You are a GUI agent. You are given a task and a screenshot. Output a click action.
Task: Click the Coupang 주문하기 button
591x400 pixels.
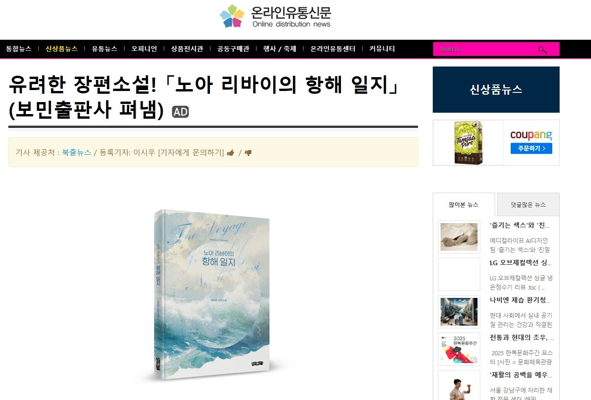pos(531,149)
